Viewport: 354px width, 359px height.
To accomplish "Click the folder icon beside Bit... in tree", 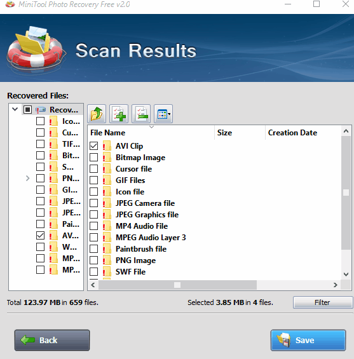I will pos(53,156).
